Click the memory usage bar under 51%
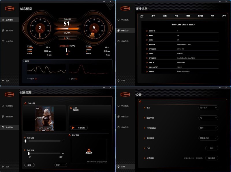 [x=67, y=29]
